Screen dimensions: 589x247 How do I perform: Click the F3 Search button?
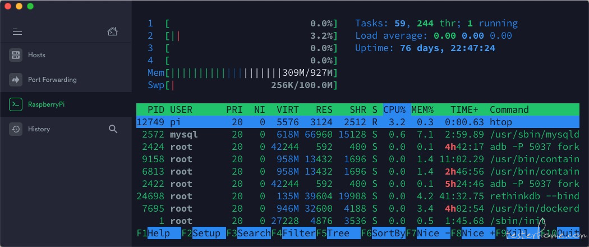coord(249,233)
